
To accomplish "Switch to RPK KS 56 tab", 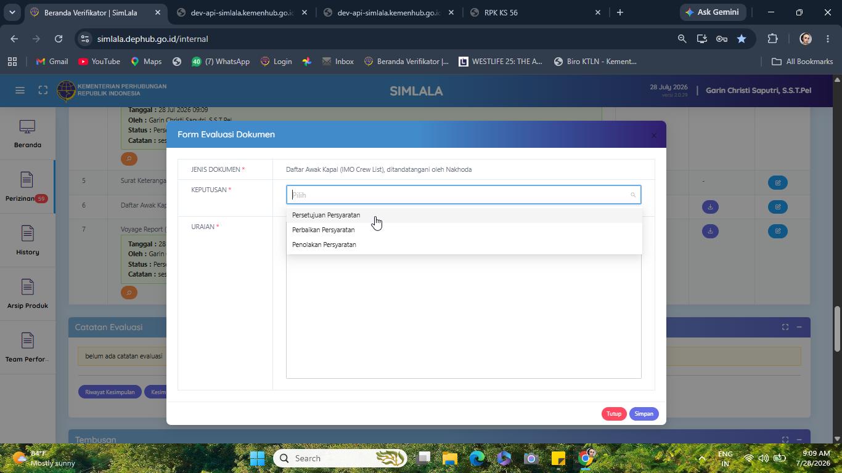I will (x=535, y=12).
